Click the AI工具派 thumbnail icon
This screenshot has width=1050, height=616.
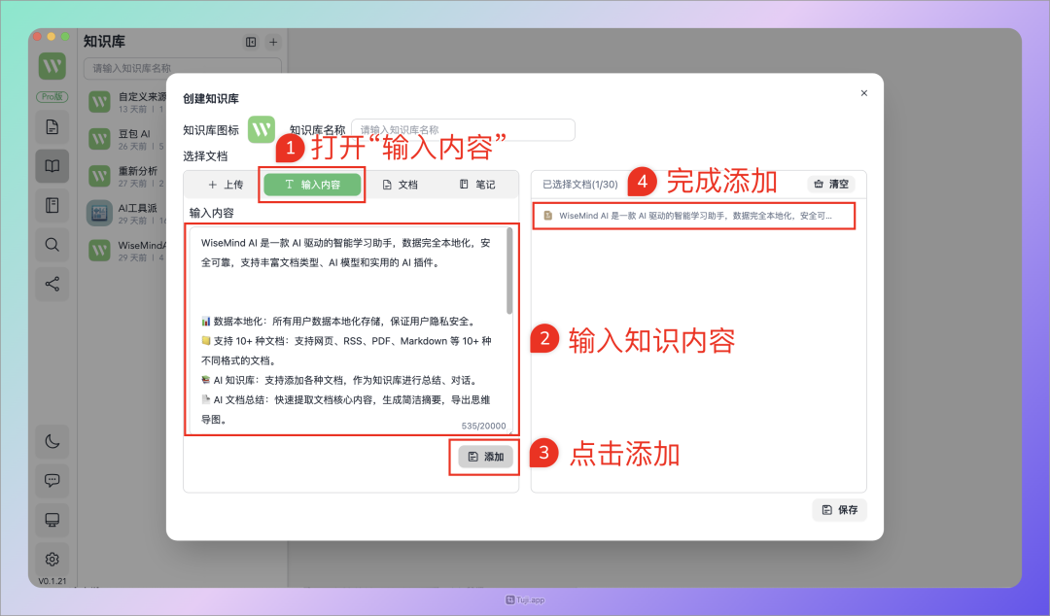(x=99, y=214)
